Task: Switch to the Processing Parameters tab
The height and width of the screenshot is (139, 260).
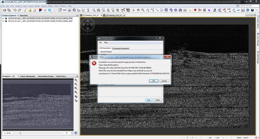Action: pos(121,48)
